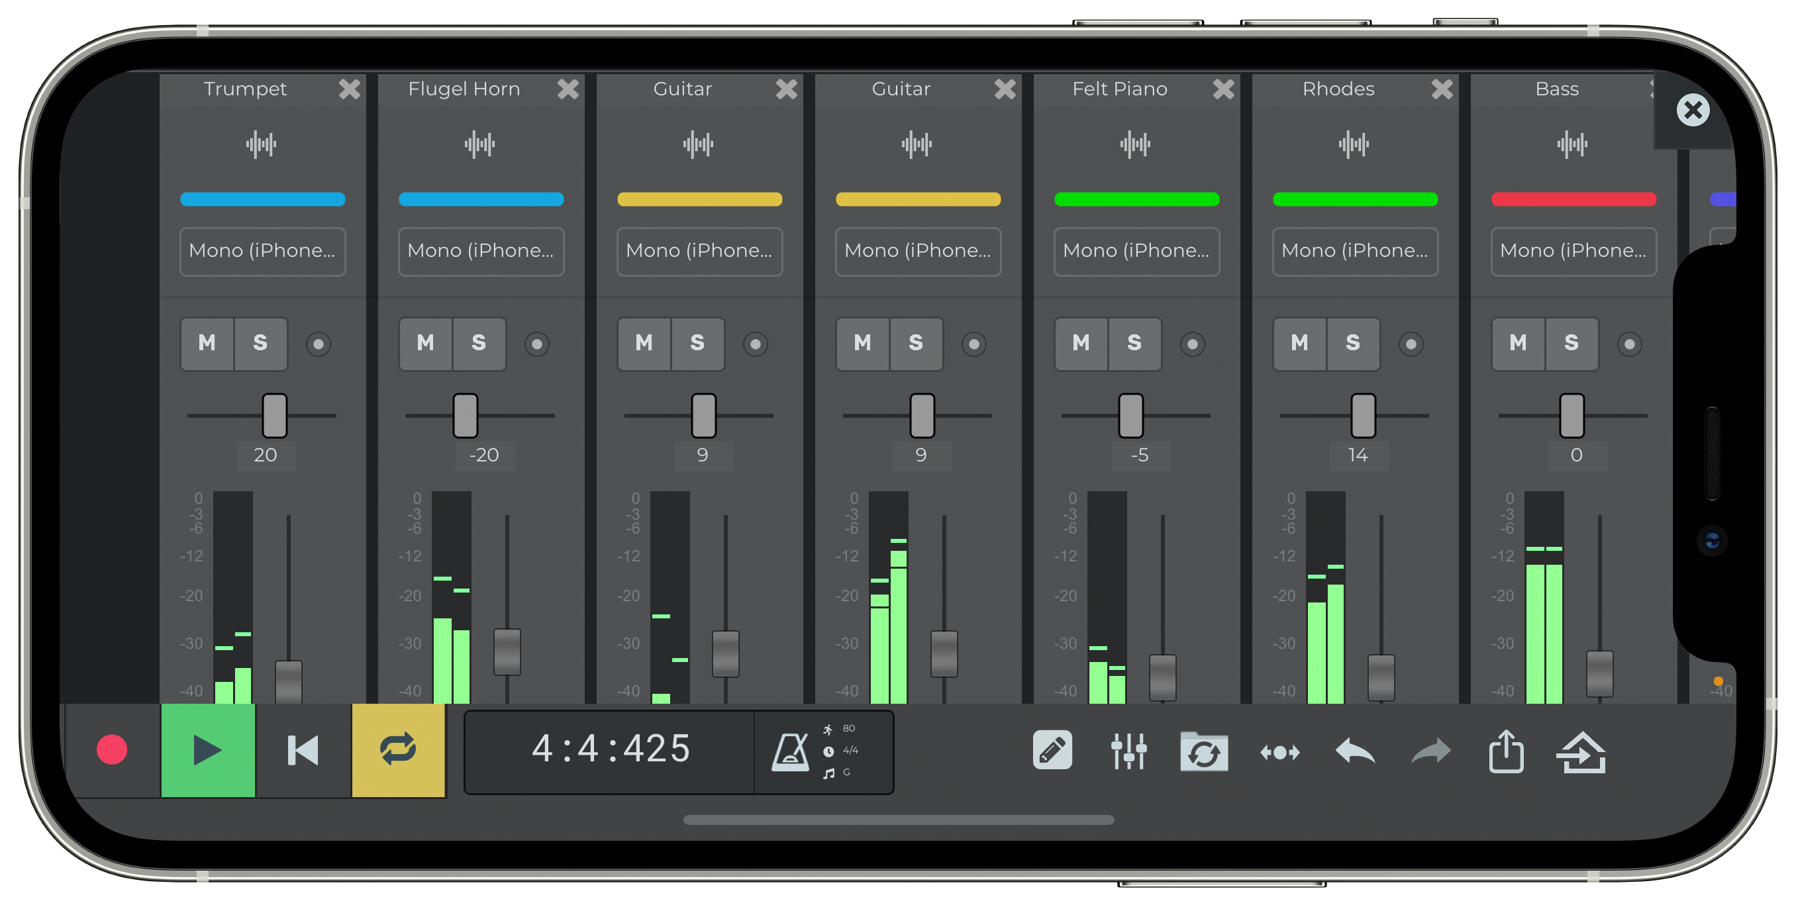The image size is (1796, 907).
Task: Open the metronome settings icon
Action: pyautogui.click(x=790, y=751)
